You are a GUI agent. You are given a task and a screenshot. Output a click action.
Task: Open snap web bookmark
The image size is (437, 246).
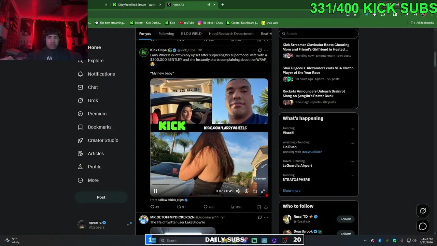(x=270, y=23)
